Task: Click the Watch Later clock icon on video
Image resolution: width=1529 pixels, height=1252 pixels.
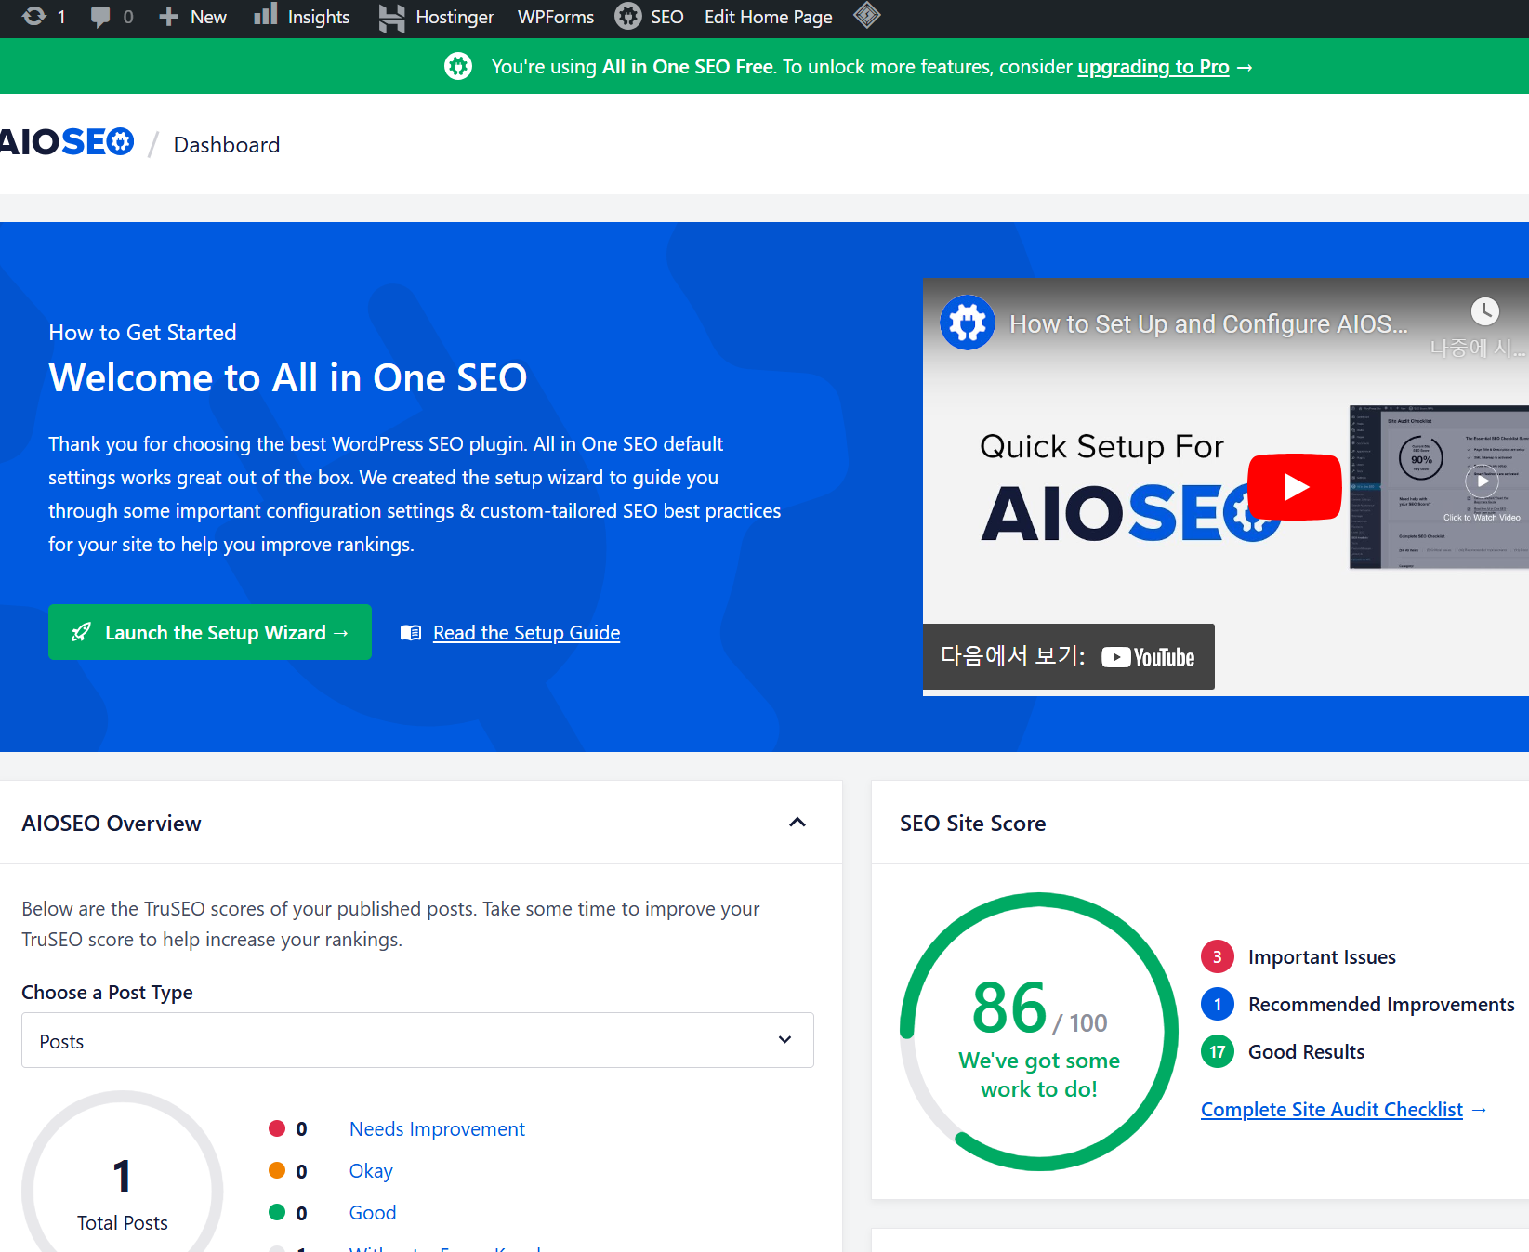Action: tap(1484, 311)
